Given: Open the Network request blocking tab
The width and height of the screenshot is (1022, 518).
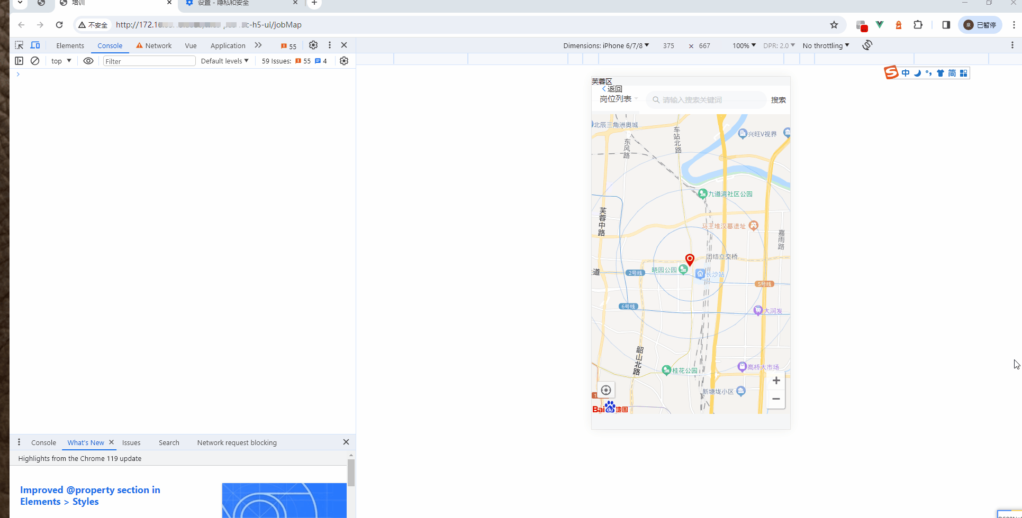Looking at the screenshot, I should pos(237,443).
